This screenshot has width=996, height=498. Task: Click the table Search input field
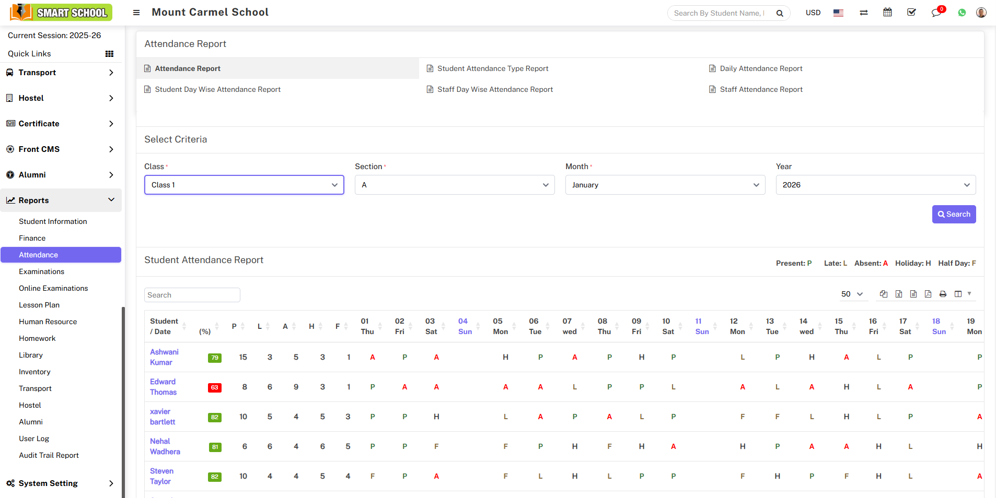(x=192, y=295)
